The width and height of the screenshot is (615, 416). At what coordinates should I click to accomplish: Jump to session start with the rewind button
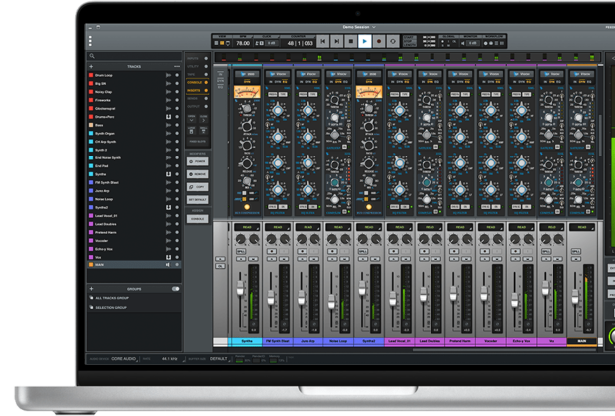322,41
